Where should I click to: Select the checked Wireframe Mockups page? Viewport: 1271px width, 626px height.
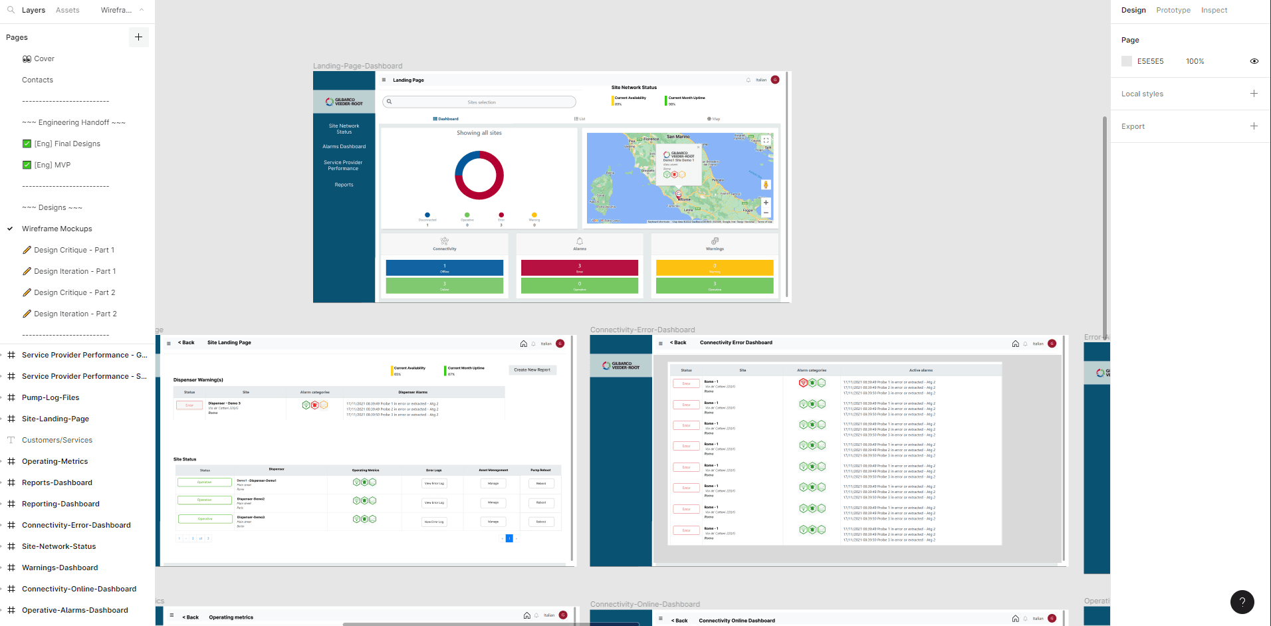pos(57,229)
